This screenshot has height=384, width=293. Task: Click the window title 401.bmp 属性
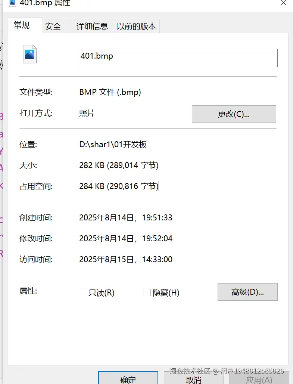pos(45,3)
